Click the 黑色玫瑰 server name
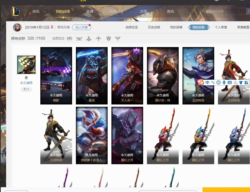The width and height of the screenshot is (250, 192). pyautogui.click(x=63, y=27)
